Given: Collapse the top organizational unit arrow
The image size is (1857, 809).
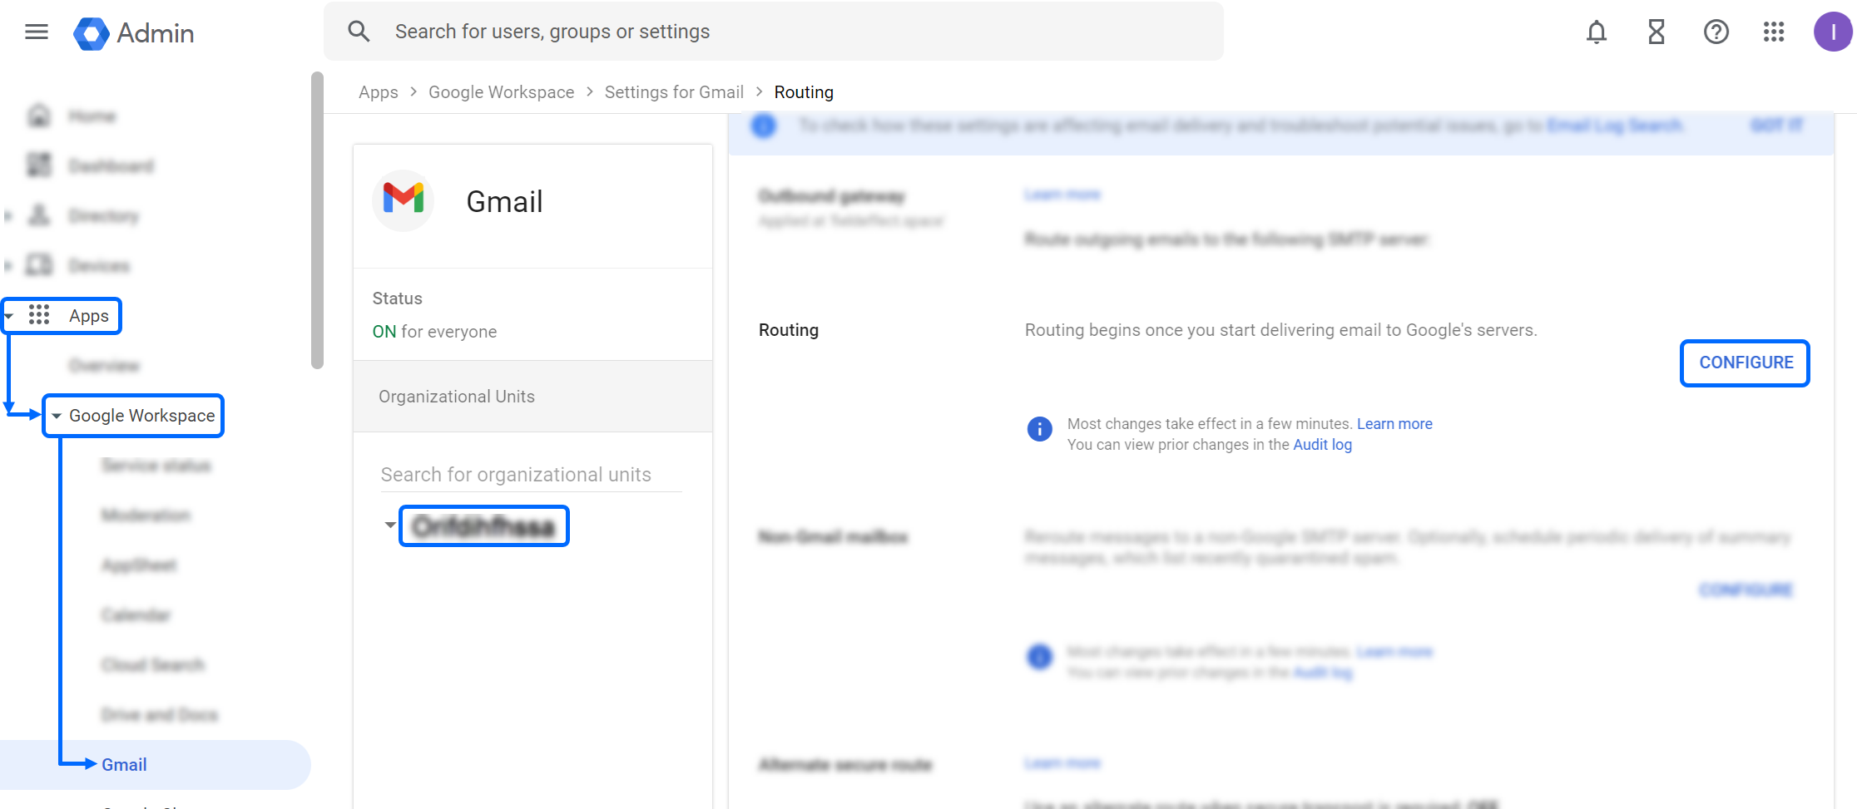Looking at the screenshot, I should 389,525.
